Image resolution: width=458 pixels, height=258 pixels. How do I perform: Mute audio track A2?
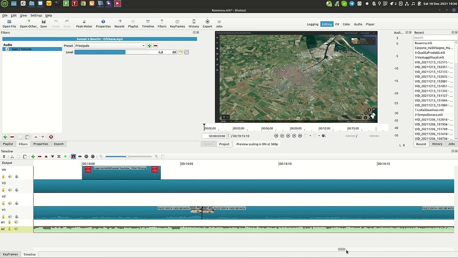coord(16,229)
